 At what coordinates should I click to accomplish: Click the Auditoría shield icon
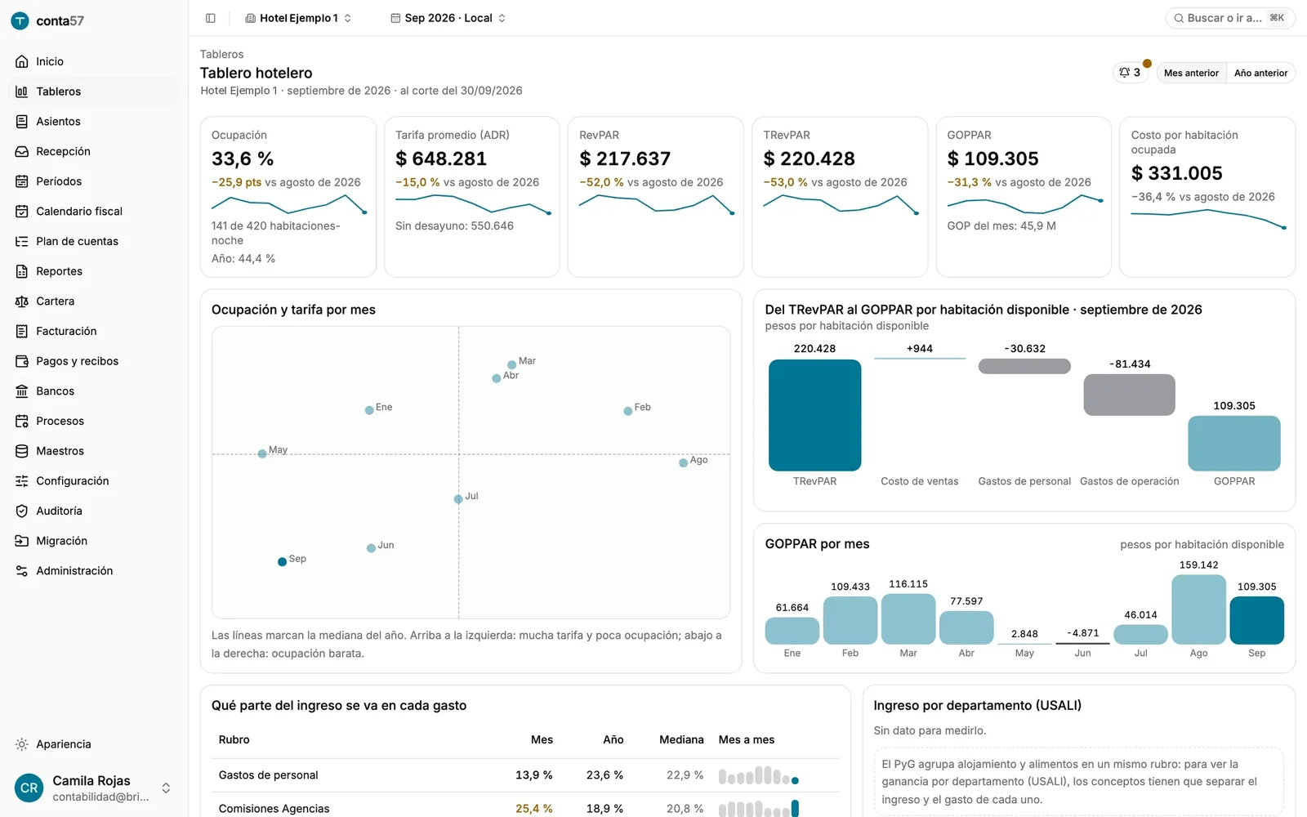[22, 511]
